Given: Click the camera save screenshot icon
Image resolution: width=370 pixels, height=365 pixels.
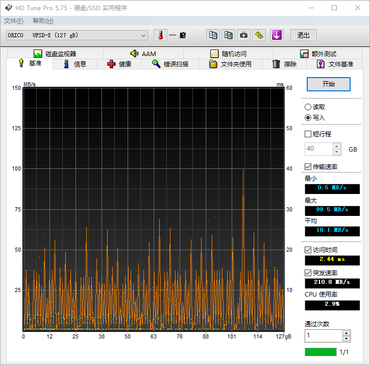Looking at the screenshot, I should coord(243,35).
